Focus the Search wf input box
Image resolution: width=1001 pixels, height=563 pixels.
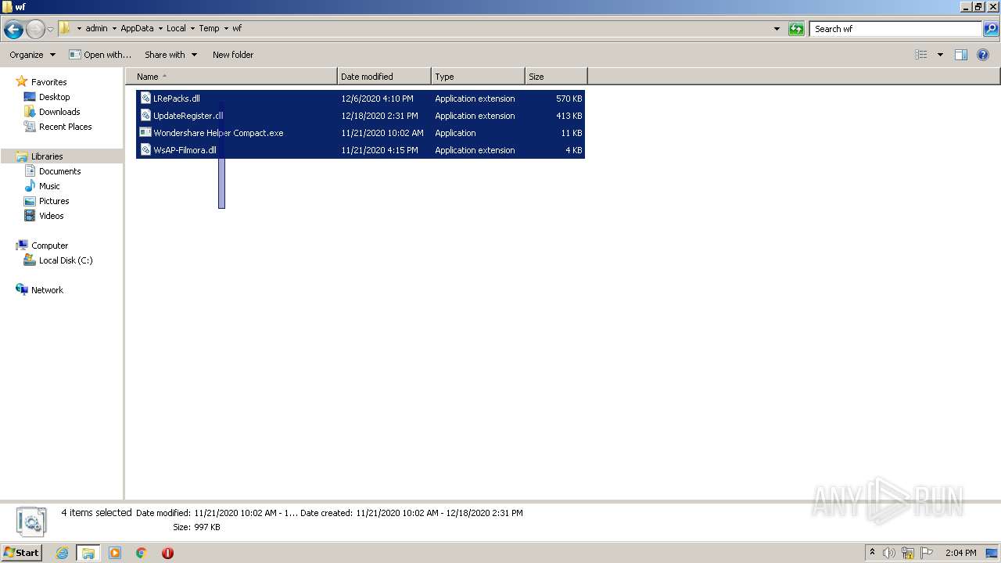coord(895,29)
